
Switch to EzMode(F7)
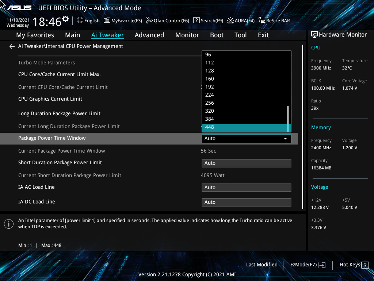tap(308, 265)
